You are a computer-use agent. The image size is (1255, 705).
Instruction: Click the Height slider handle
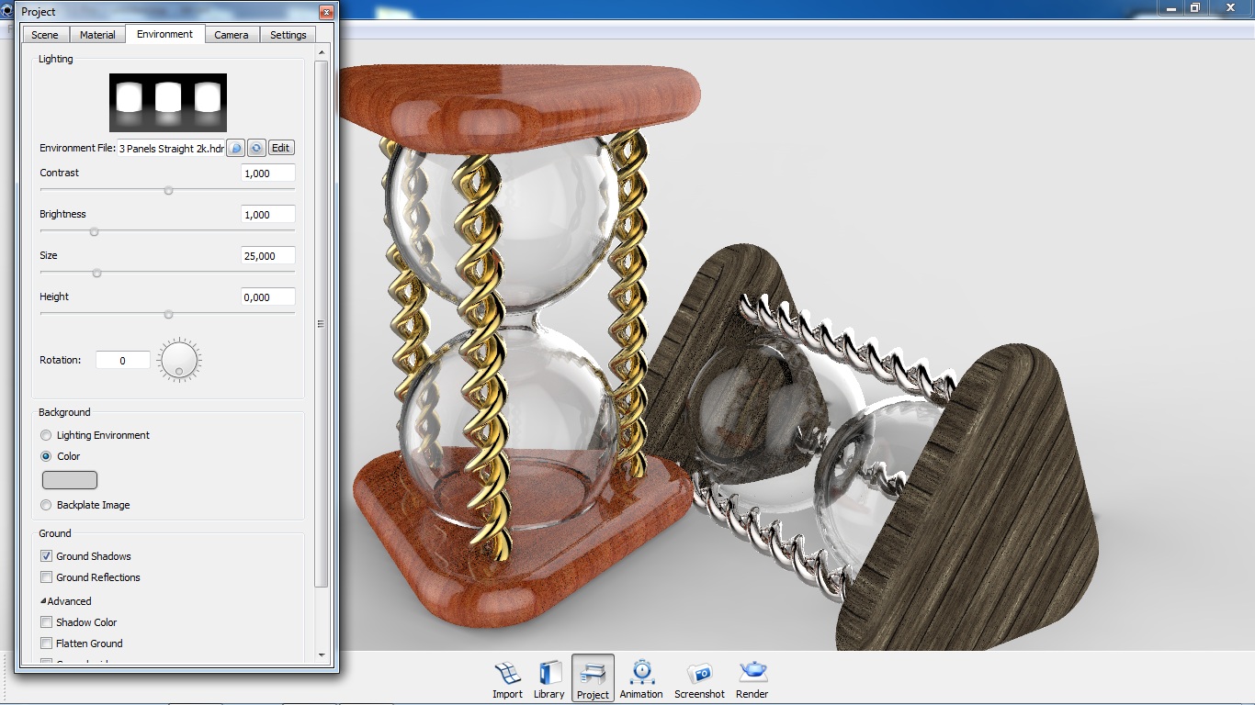pos(168,314)
